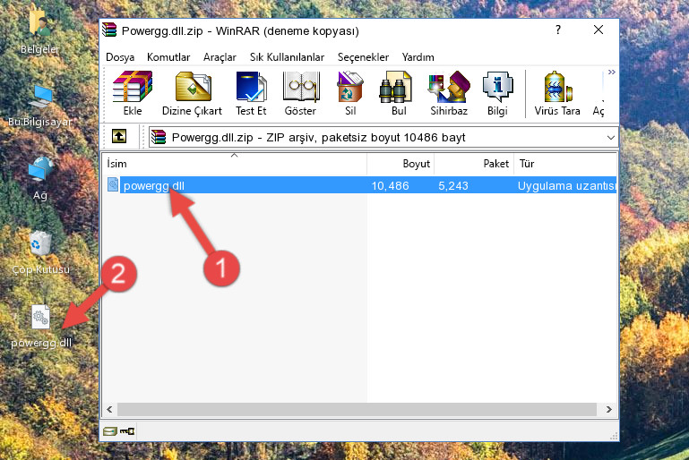
Task: Expand the toolbar overflow chevron
Action: point(612,72)
